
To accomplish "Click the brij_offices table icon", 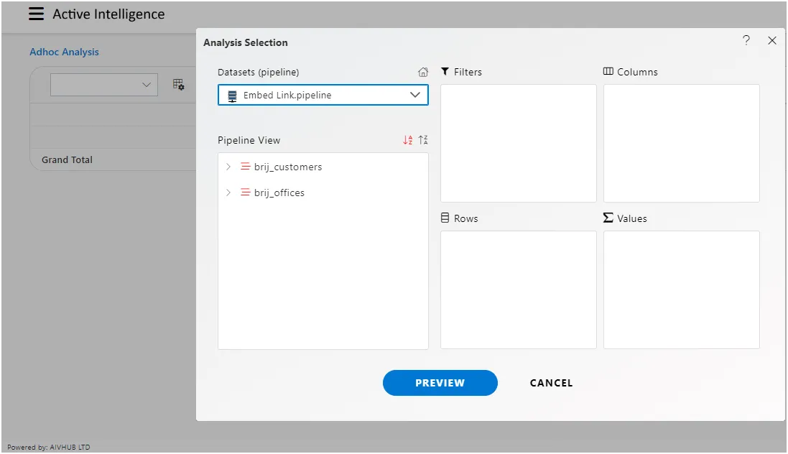I will coord(245,192).
